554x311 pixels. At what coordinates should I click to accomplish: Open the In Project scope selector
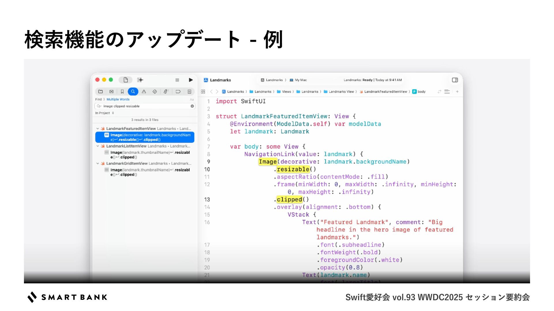[104, 113]
